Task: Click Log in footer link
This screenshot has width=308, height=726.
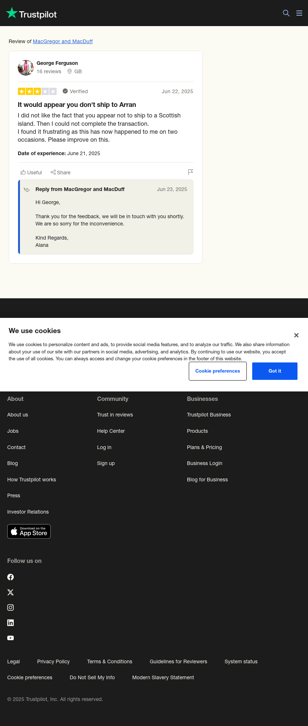Action: [x=104, y=447]
